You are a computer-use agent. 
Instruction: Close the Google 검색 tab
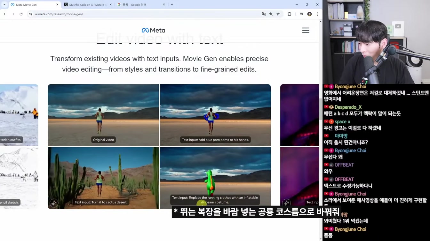tap(164, 4)
